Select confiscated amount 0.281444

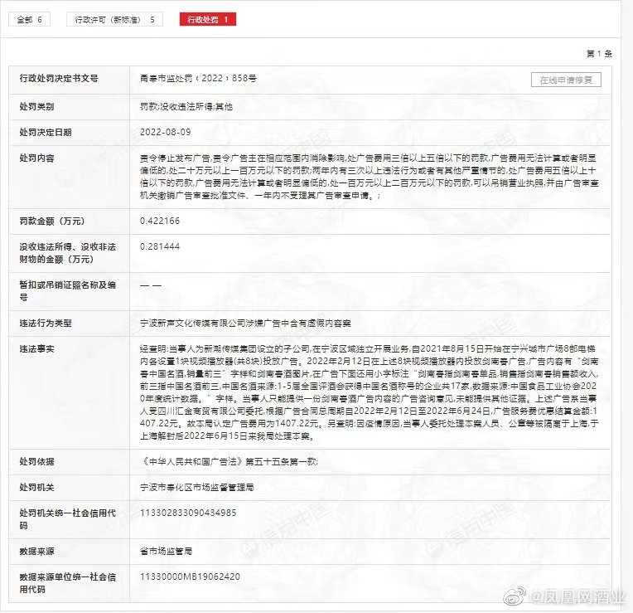(x=160, y=246)
